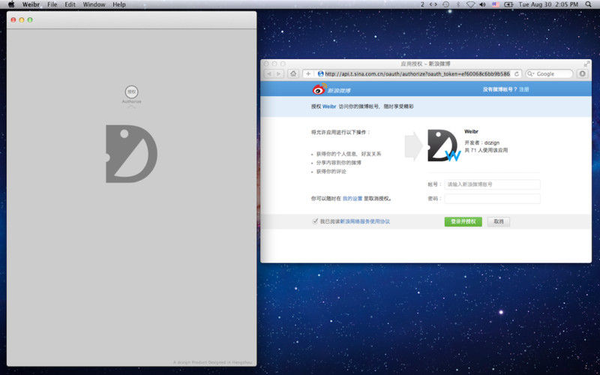Screen dimensions: 600x375
Task: Click the Google search field in Safari
Action: click(549, 73)
